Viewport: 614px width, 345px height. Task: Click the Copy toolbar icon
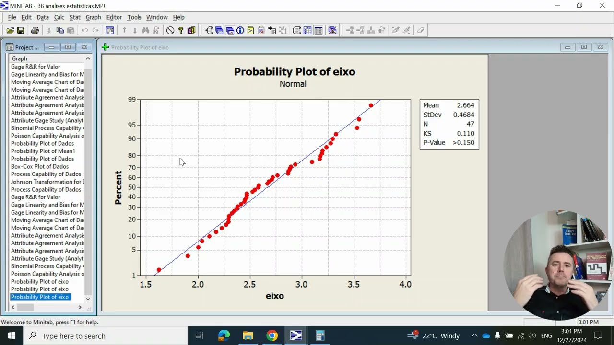point(60,30)
